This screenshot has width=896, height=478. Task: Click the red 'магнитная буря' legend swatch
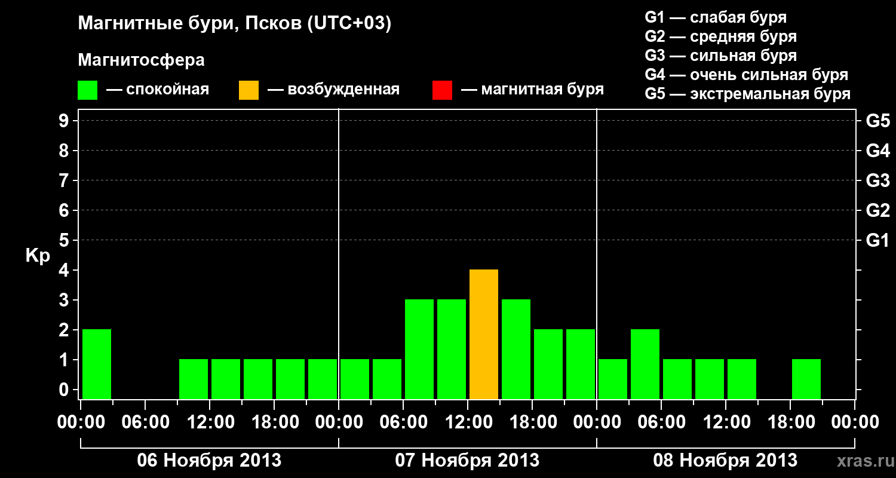click(x=442, y=90)
